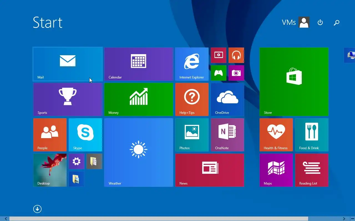
Task: Click the power options button
Action: point(320,22)
